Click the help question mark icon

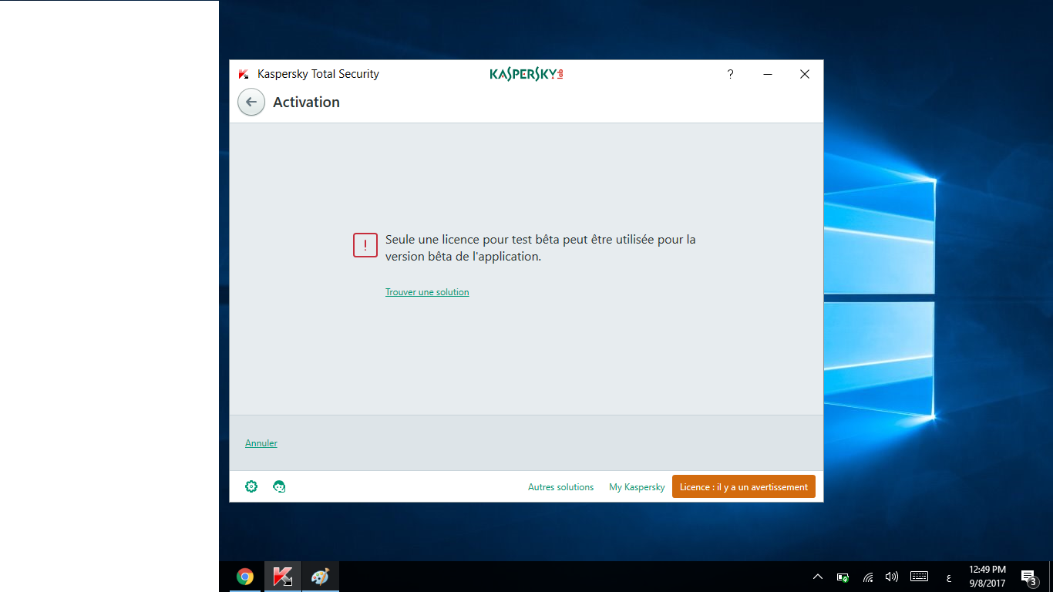click(x=730, y=74)
